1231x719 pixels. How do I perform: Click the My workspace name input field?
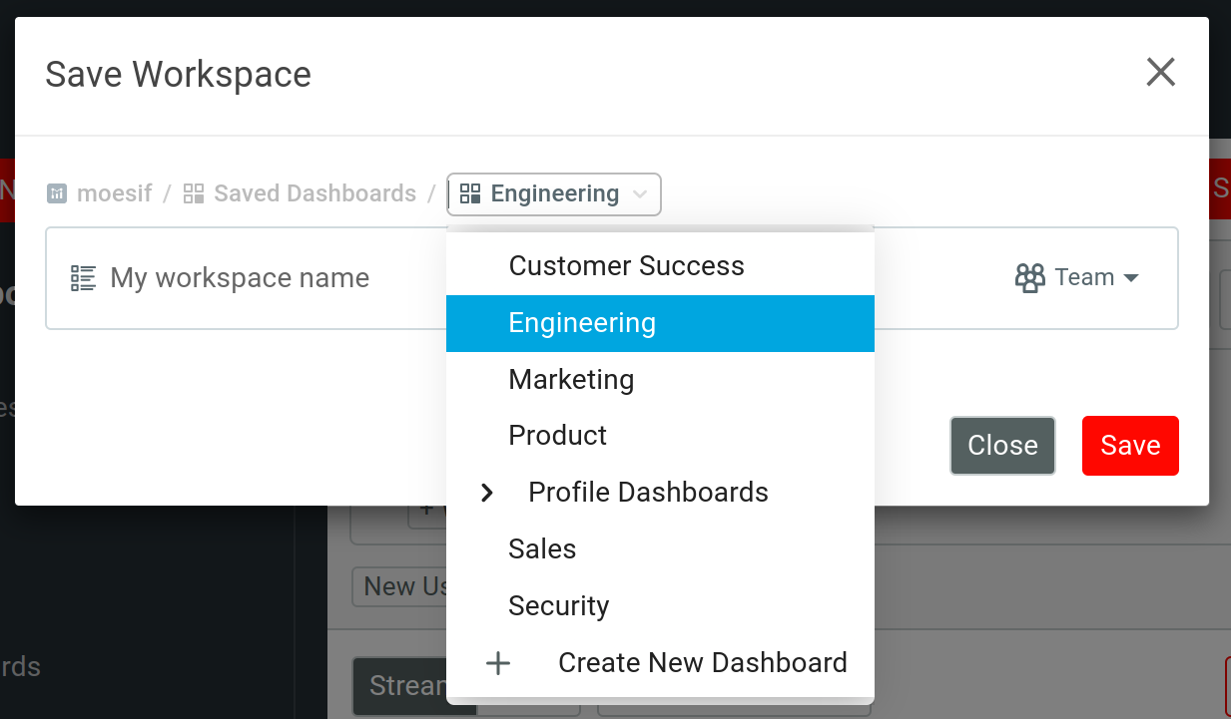click(x=240, y=278)
